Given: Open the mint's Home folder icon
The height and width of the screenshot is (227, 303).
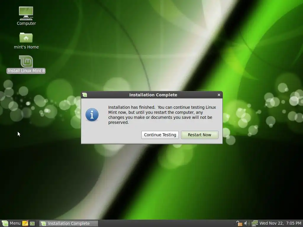Looking at the screenshot, I should click(x=26, y=41).
